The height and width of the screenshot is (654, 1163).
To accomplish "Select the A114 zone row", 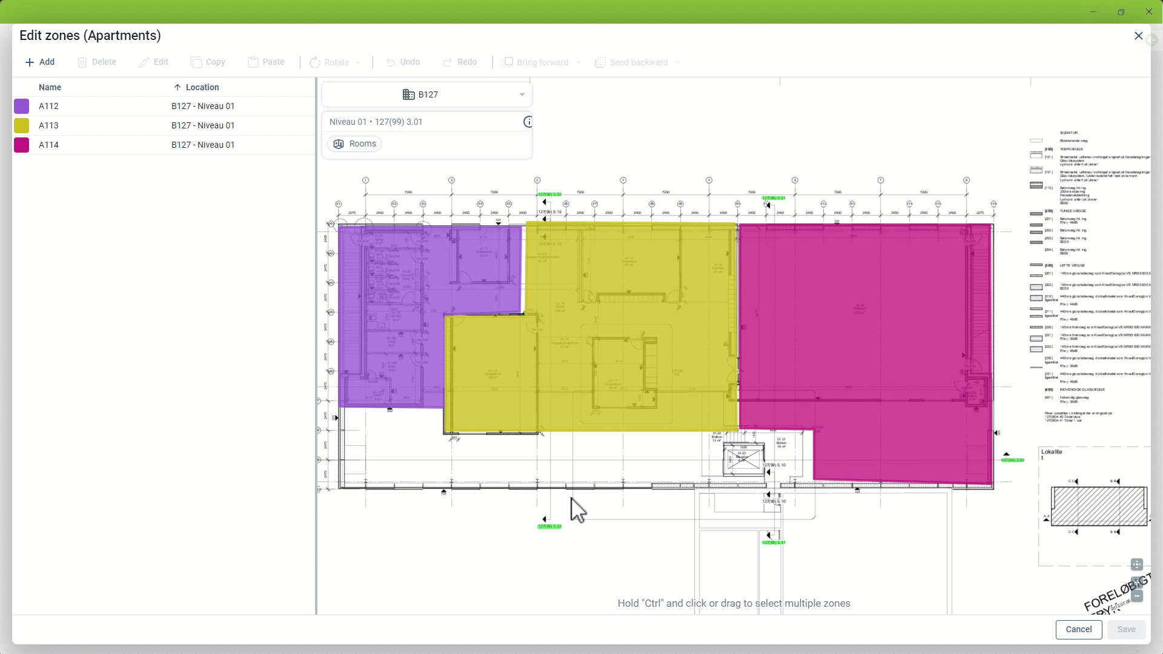I will click(164, 145).
